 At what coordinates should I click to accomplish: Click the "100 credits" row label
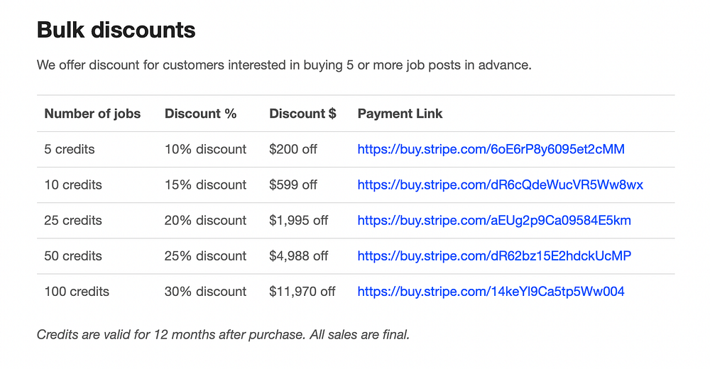(x=77, y=291)
